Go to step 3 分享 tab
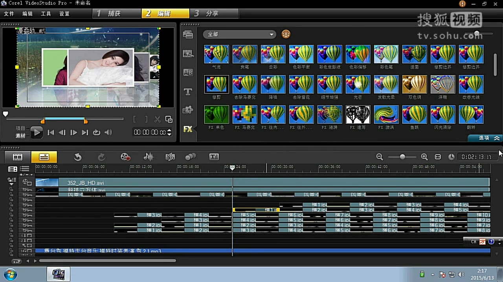Image resolution: width=503 pixels, height=282 pixels. point(214,13)
